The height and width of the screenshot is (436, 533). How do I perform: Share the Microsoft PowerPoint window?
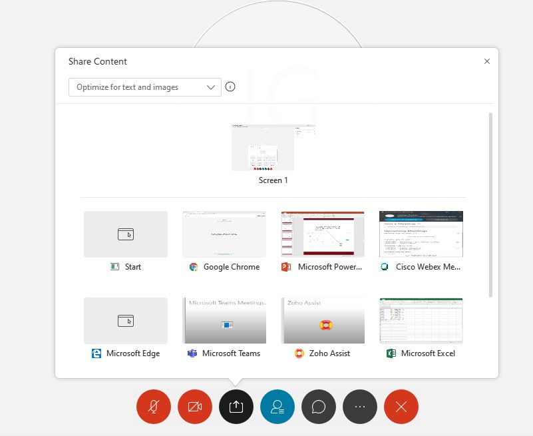pos(323,234)
